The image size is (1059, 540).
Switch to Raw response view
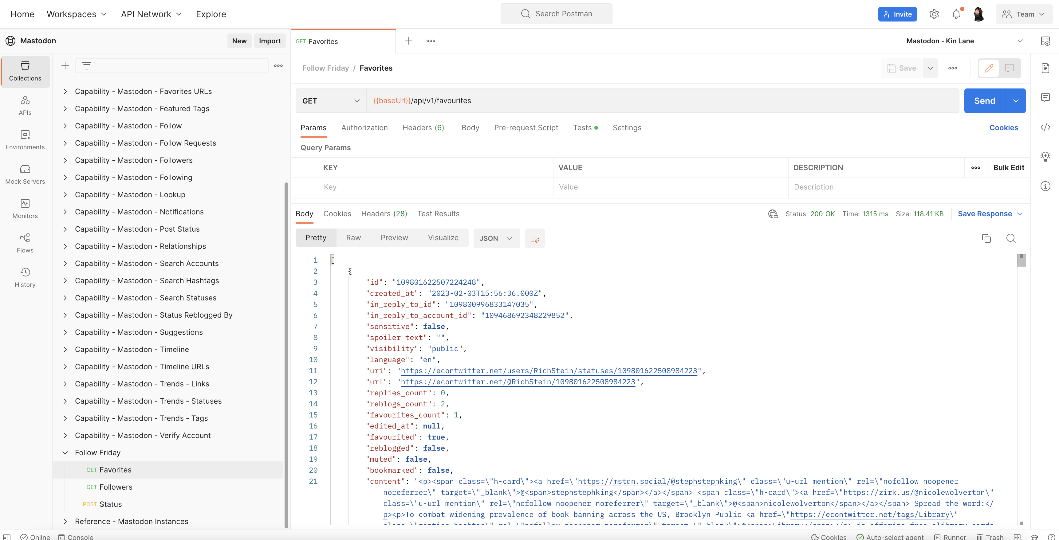click(x=353, y=238)
